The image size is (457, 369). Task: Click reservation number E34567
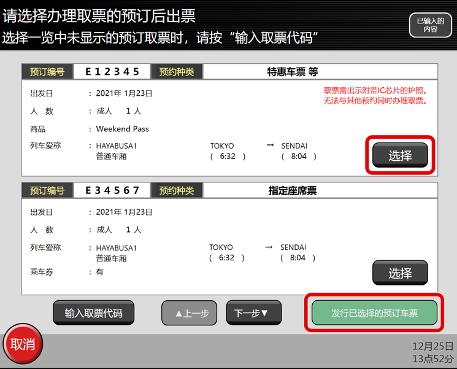(112, 190)
